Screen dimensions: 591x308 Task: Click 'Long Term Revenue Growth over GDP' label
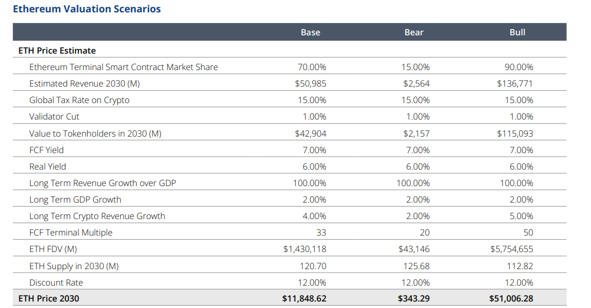click(103, 183)
